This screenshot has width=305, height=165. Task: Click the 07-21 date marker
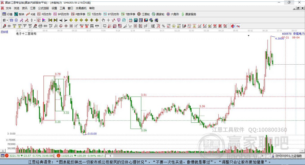(285, 37)
